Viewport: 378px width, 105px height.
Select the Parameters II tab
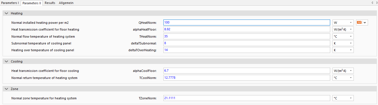(32, 3)
